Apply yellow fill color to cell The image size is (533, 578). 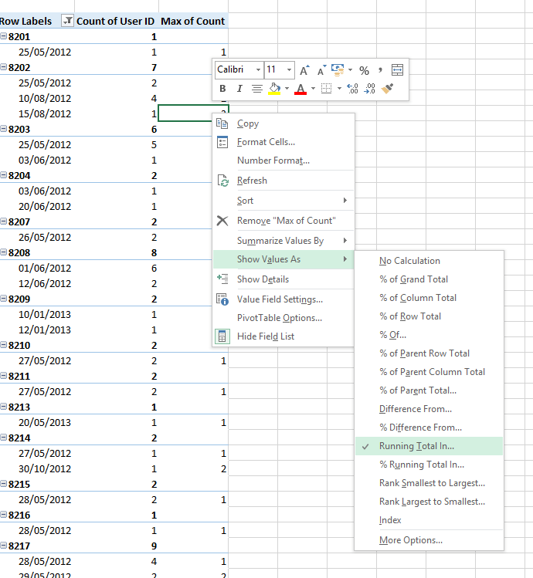274,89
